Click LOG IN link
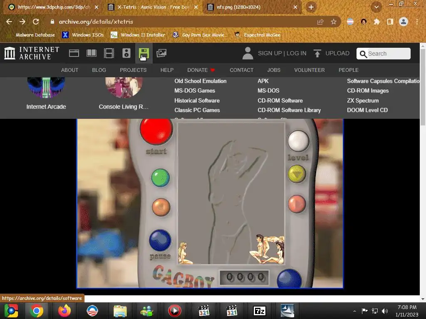This screenshot has height=319, width=426. pos(296,53)
